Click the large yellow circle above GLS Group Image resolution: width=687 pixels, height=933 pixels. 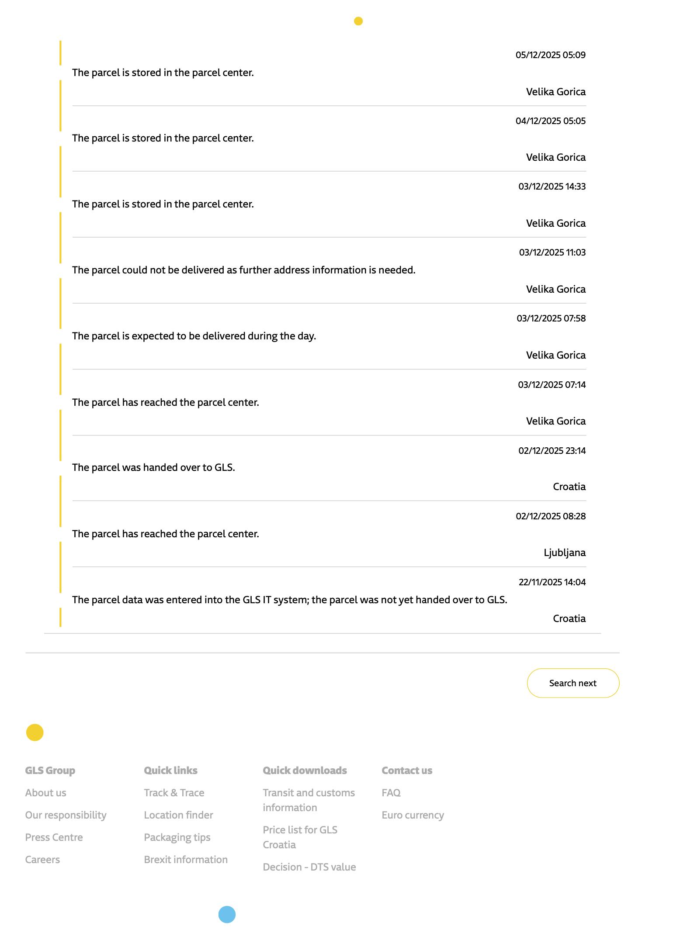[35, 733]
